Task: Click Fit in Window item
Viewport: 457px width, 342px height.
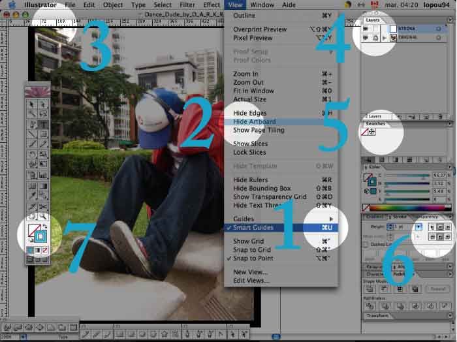Action: click(281, 91)
